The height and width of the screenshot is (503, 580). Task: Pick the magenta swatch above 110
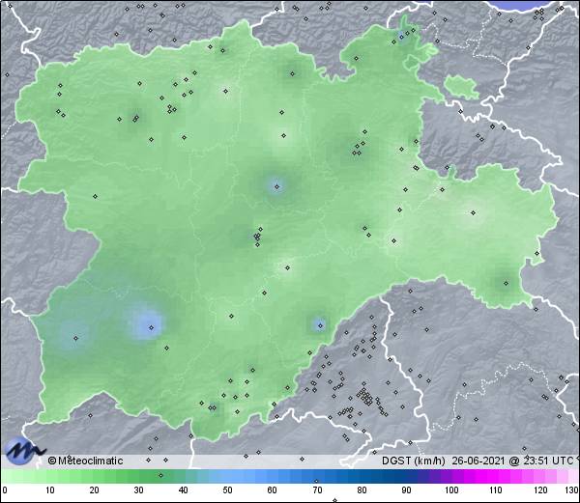[497, 476]
